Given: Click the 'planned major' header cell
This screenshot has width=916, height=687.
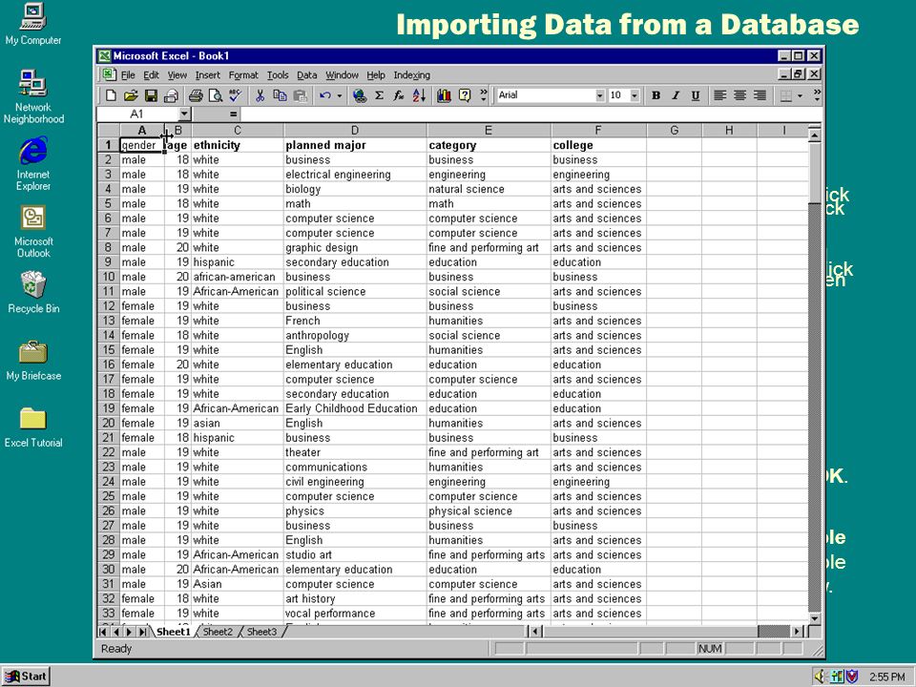Looking at the screenshot, I should (x=355, y=145).
